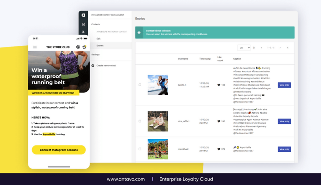Click timestamp 10/12/20, 2:59 PM
This screenshot has height=185, width=321.
(204, 149)
